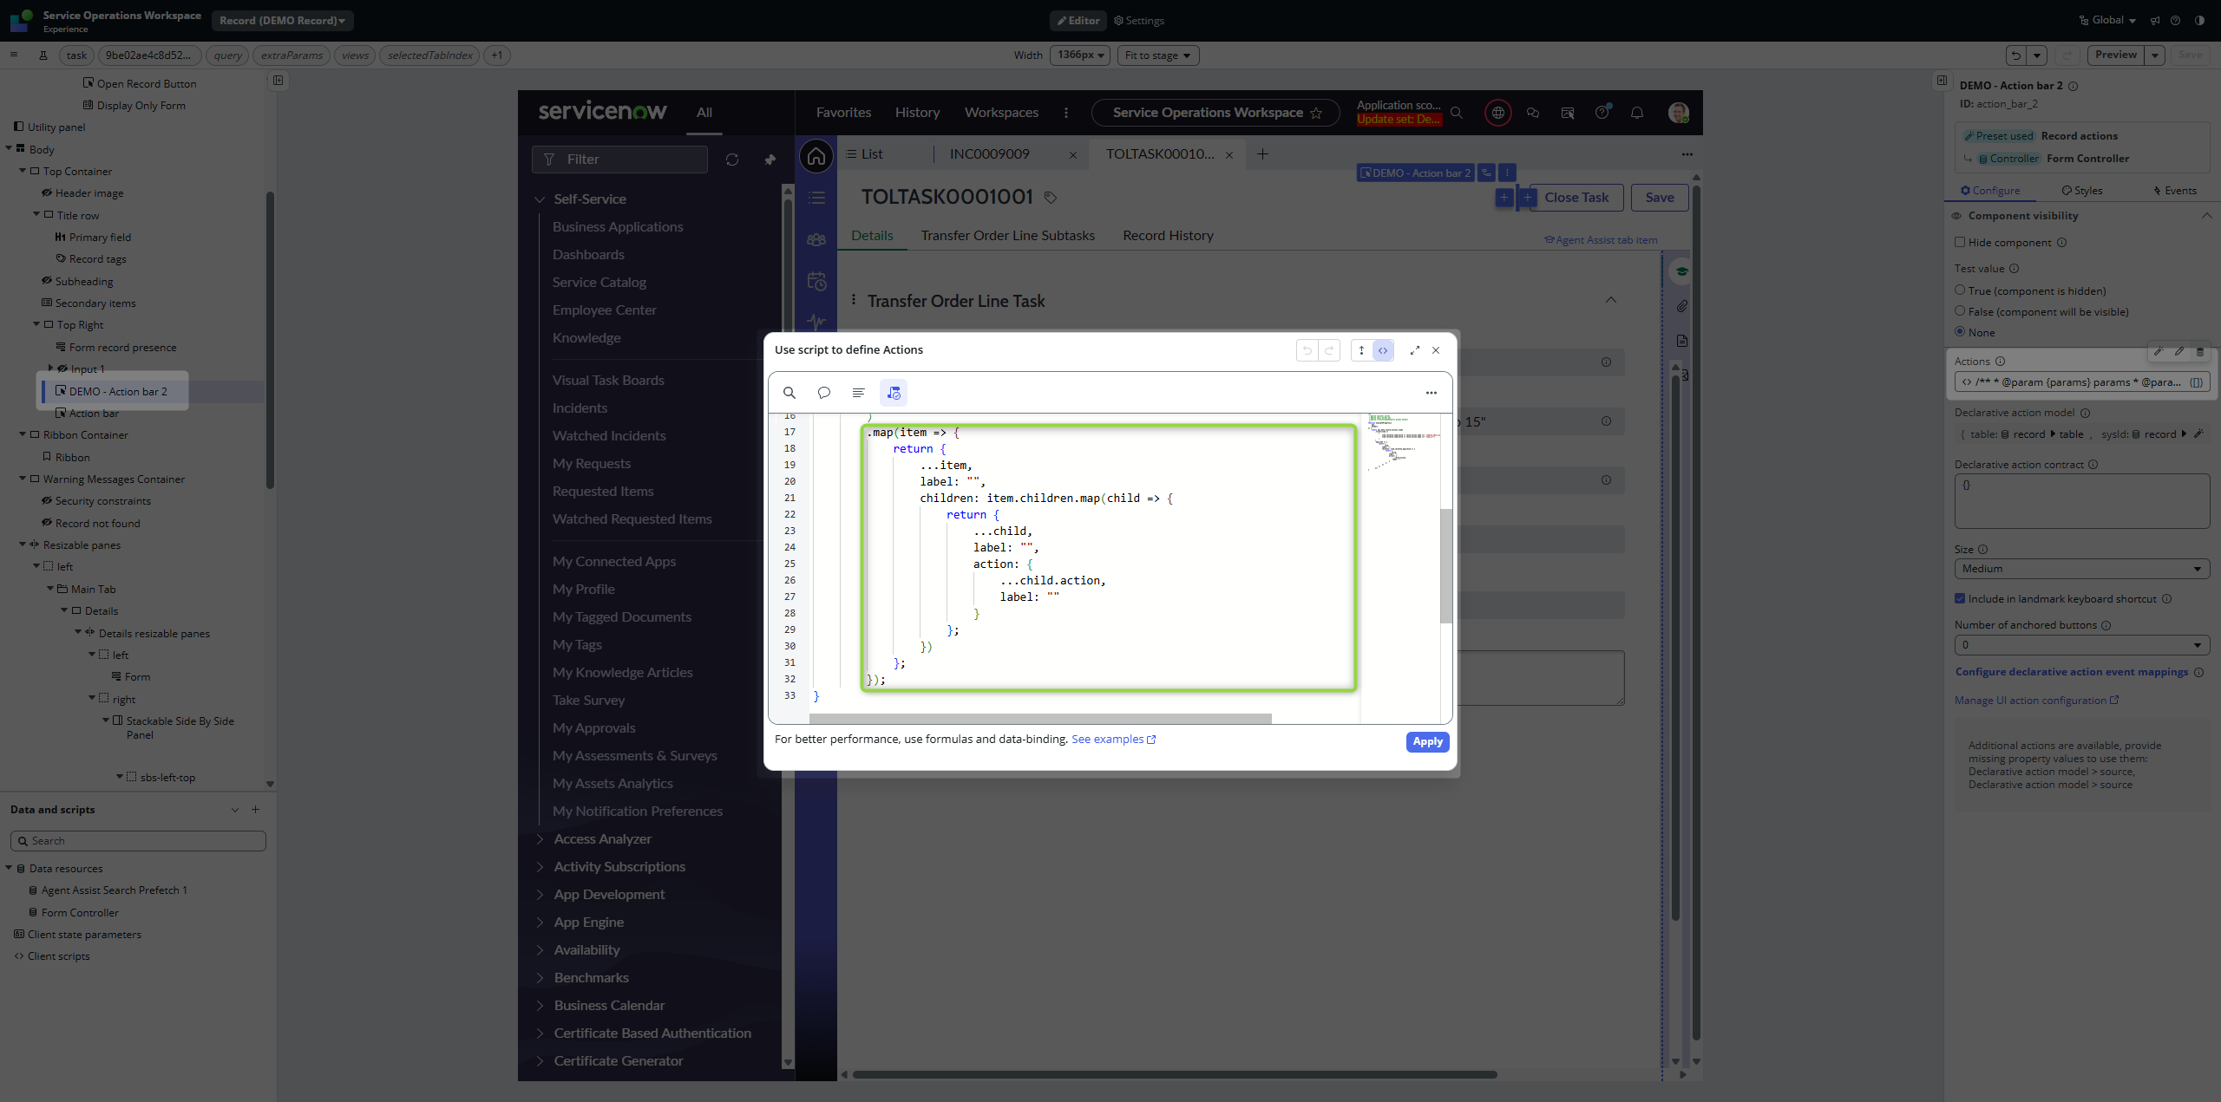
Task: Expand the script editor dialog to fullscreen
Action: click(x=1414, y=350)
